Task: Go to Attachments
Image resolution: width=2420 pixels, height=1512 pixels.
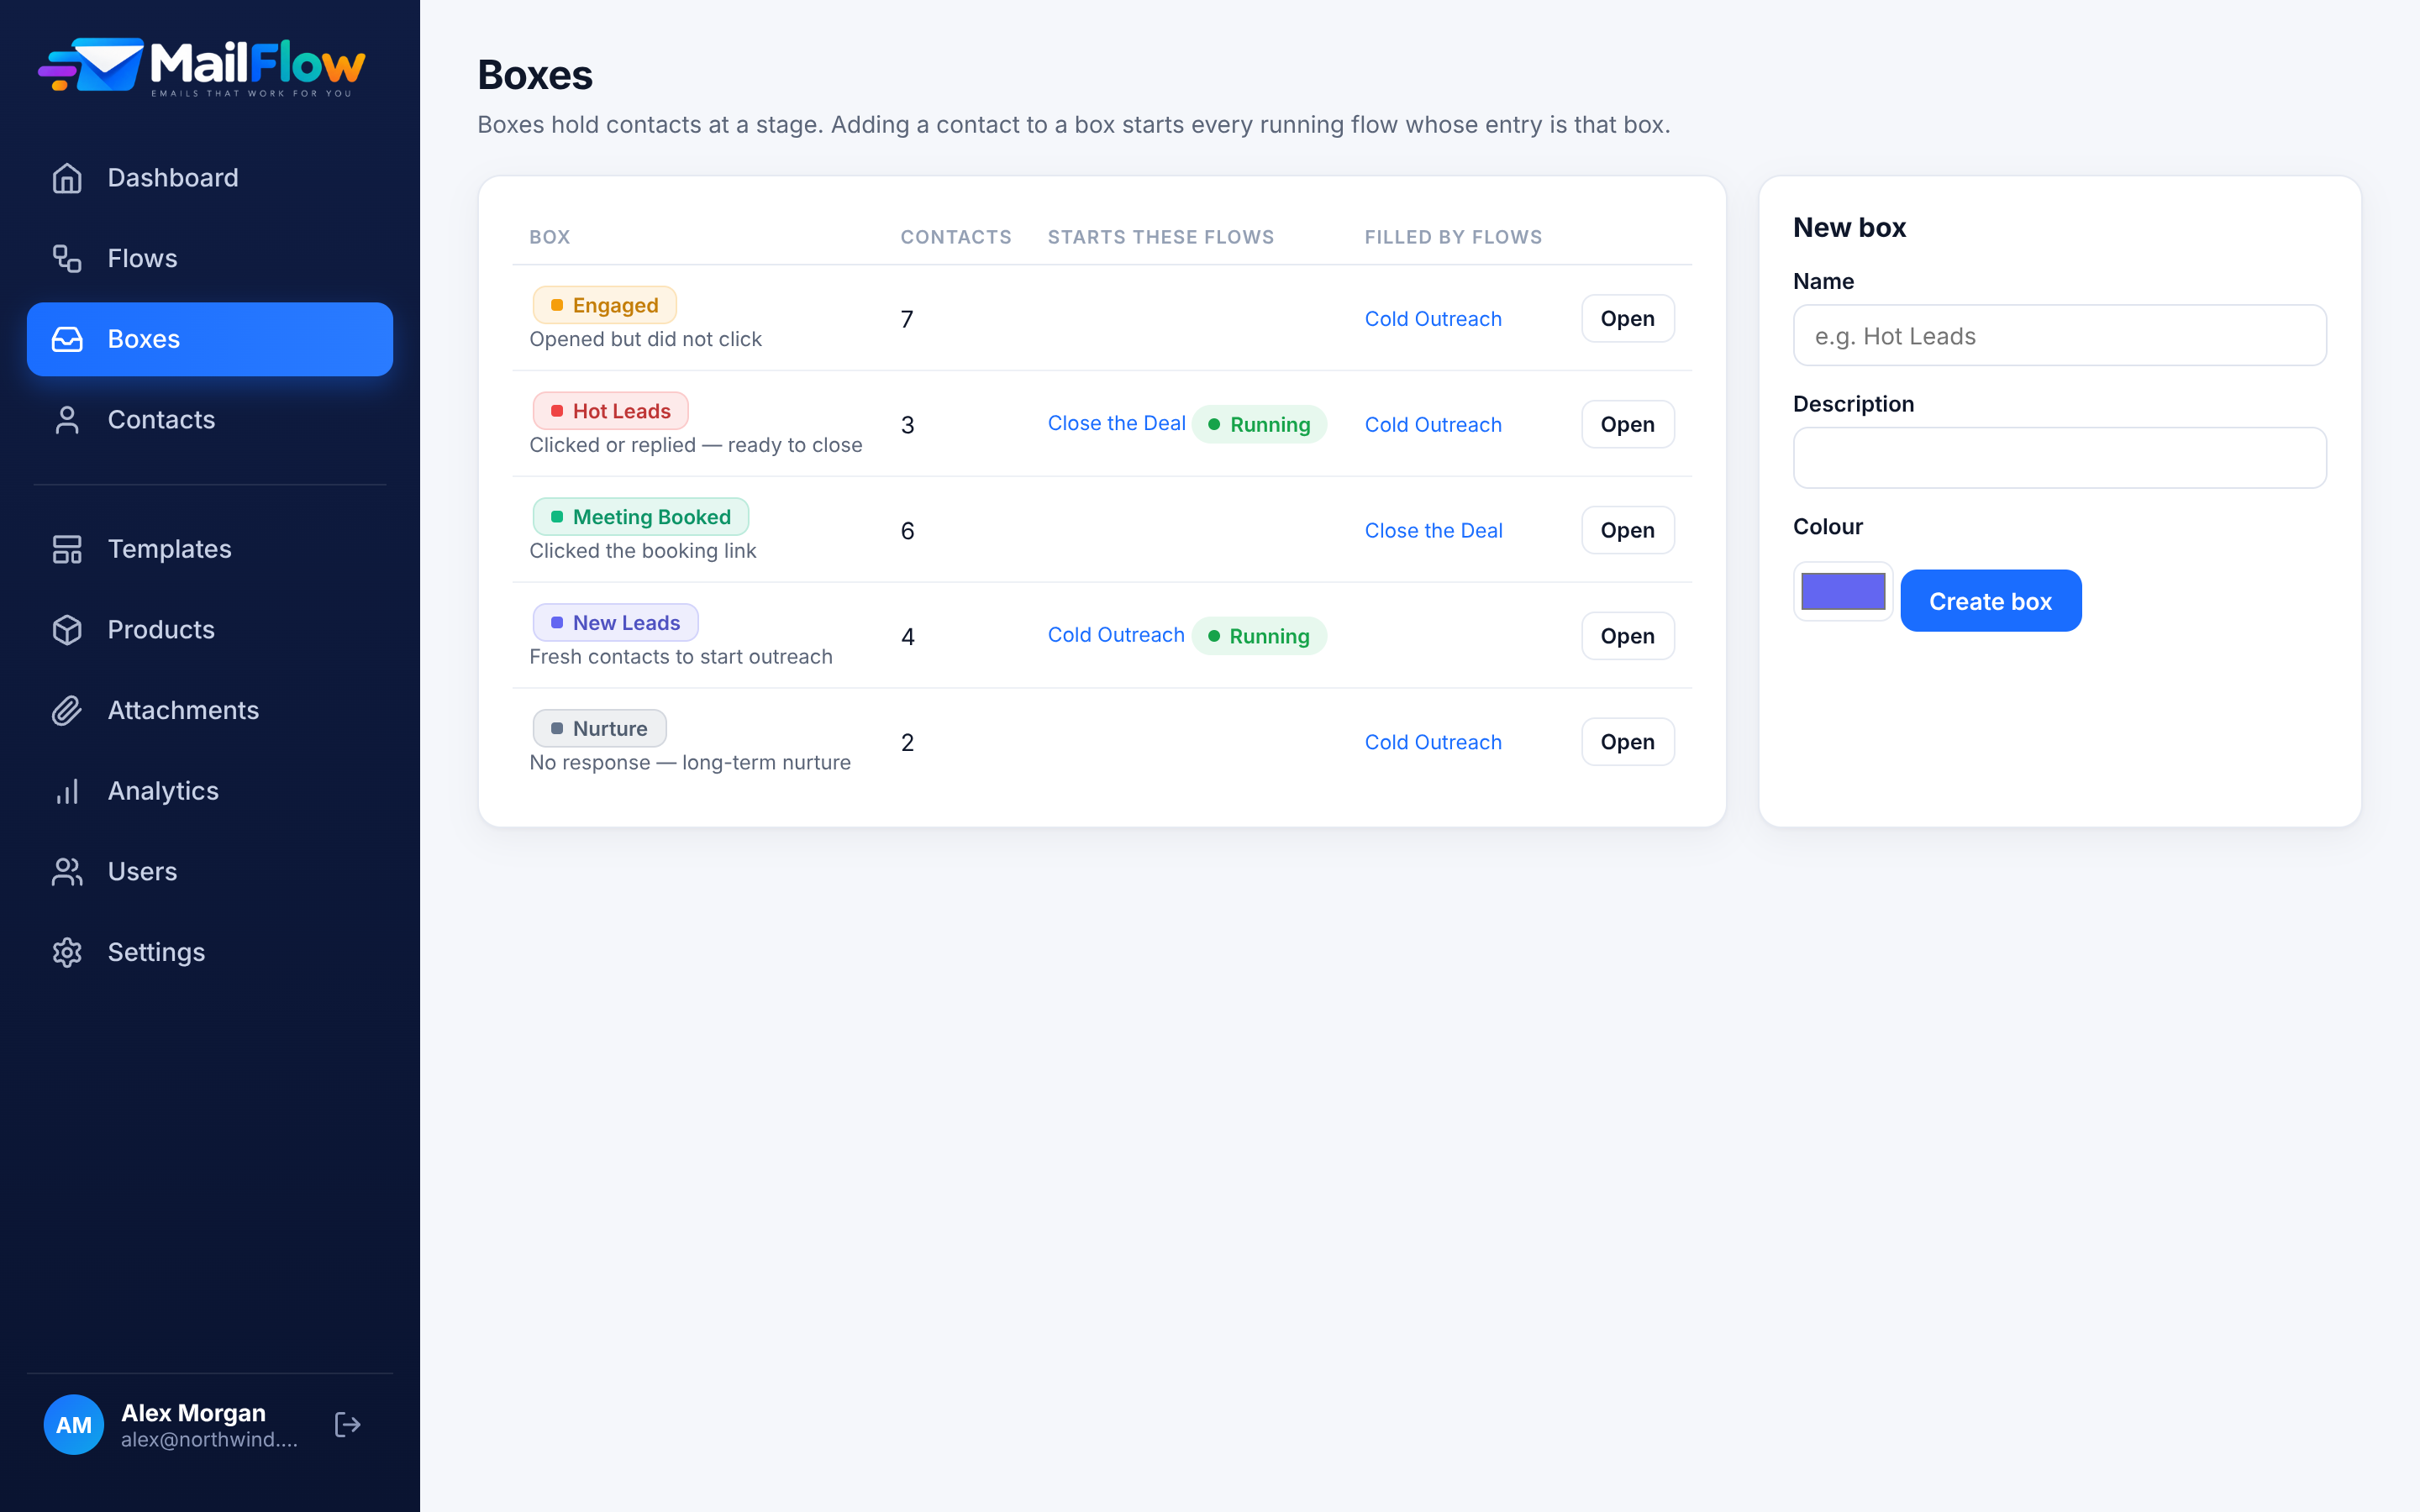Action: click(210, 710)
